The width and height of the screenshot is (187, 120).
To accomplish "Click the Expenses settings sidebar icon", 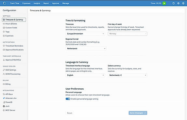I will (4, 36).
